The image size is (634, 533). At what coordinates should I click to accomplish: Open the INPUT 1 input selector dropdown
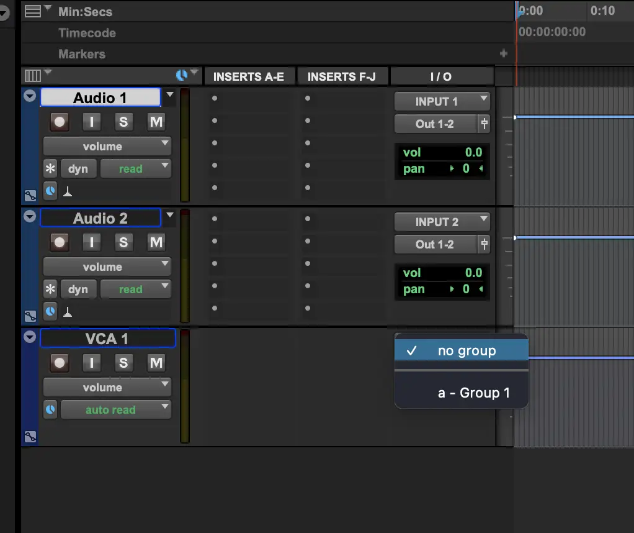tap(442, 101)
